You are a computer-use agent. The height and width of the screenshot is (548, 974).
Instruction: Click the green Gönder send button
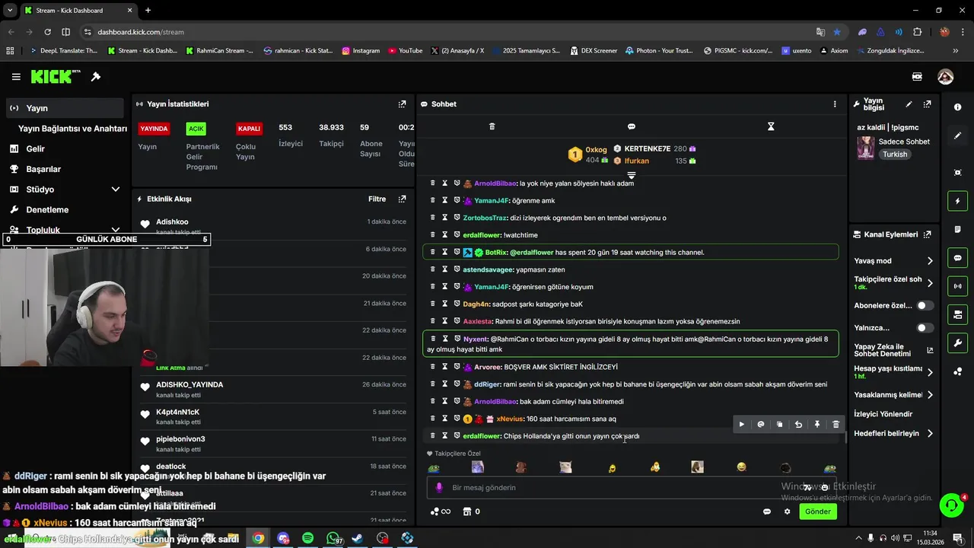tap(818, 511)
